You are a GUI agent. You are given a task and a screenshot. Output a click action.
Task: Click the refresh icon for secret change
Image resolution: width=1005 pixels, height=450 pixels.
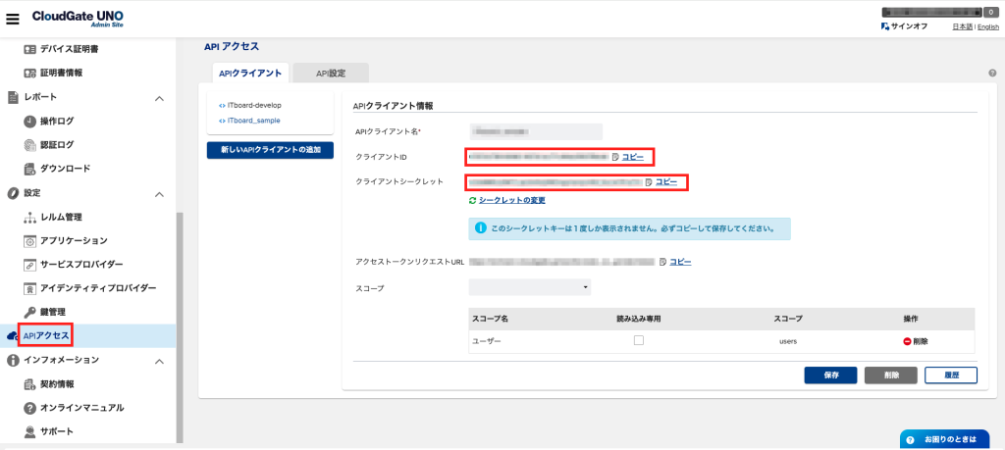click(473, 200)
